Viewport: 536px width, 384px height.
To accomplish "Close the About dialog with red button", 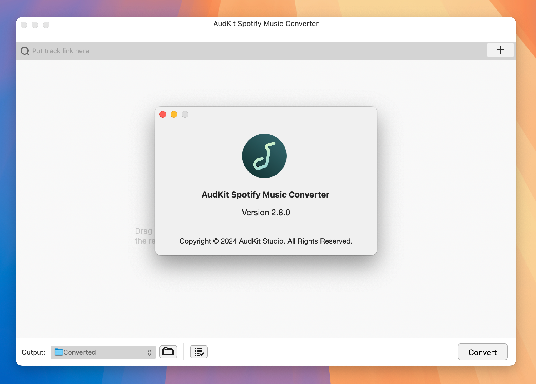I will pos(163,114).
